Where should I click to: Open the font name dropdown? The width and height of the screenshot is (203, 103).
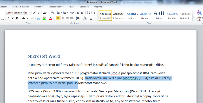23,13
